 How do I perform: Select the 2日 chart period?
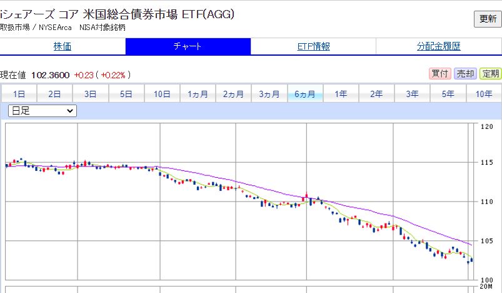point(55,94)
